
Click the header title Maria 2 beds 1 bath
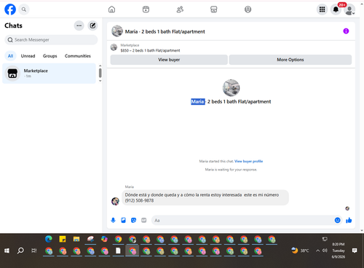(x=165, y=31)
